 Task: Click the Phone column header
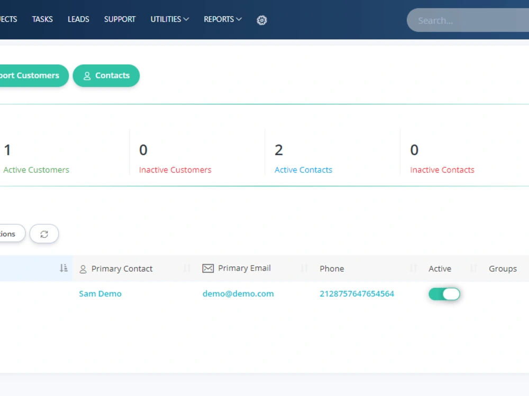(x=332, y=268)
